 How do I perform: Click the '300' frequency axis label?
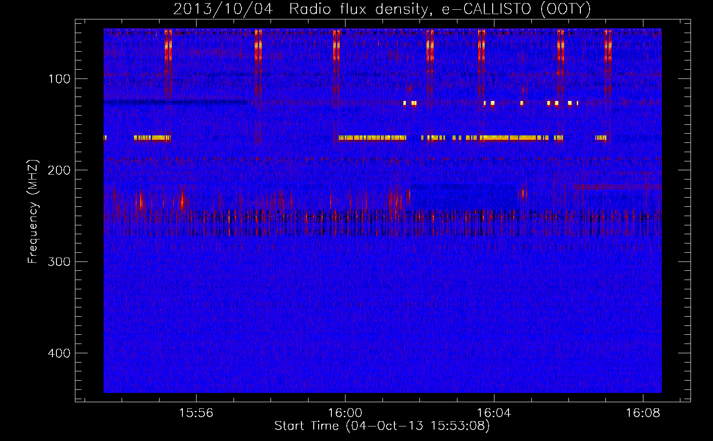click(59, 262)
